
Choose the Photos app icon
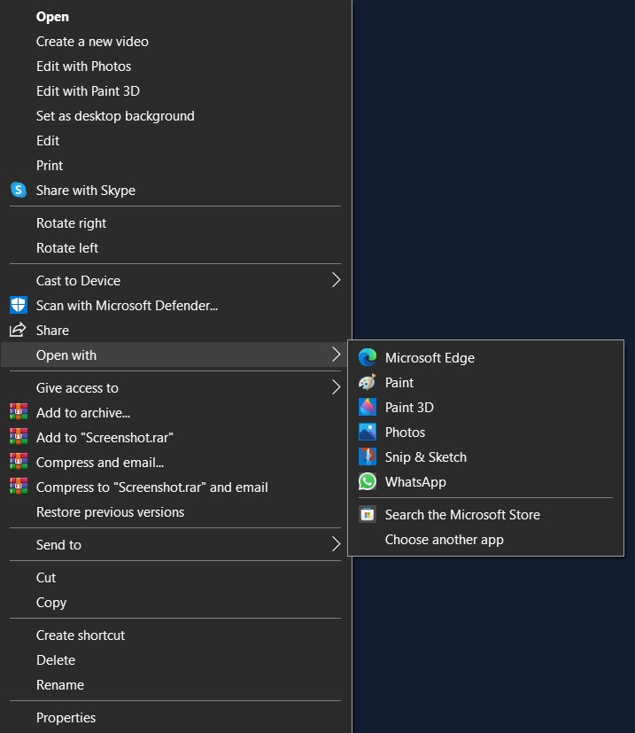pos(367,433)
